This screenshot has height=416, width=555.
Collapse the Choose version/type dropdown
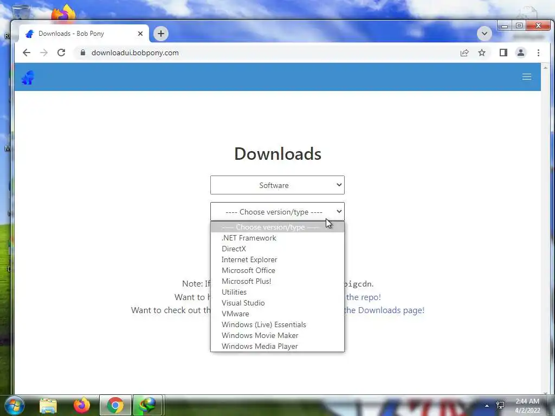point(277,212)
